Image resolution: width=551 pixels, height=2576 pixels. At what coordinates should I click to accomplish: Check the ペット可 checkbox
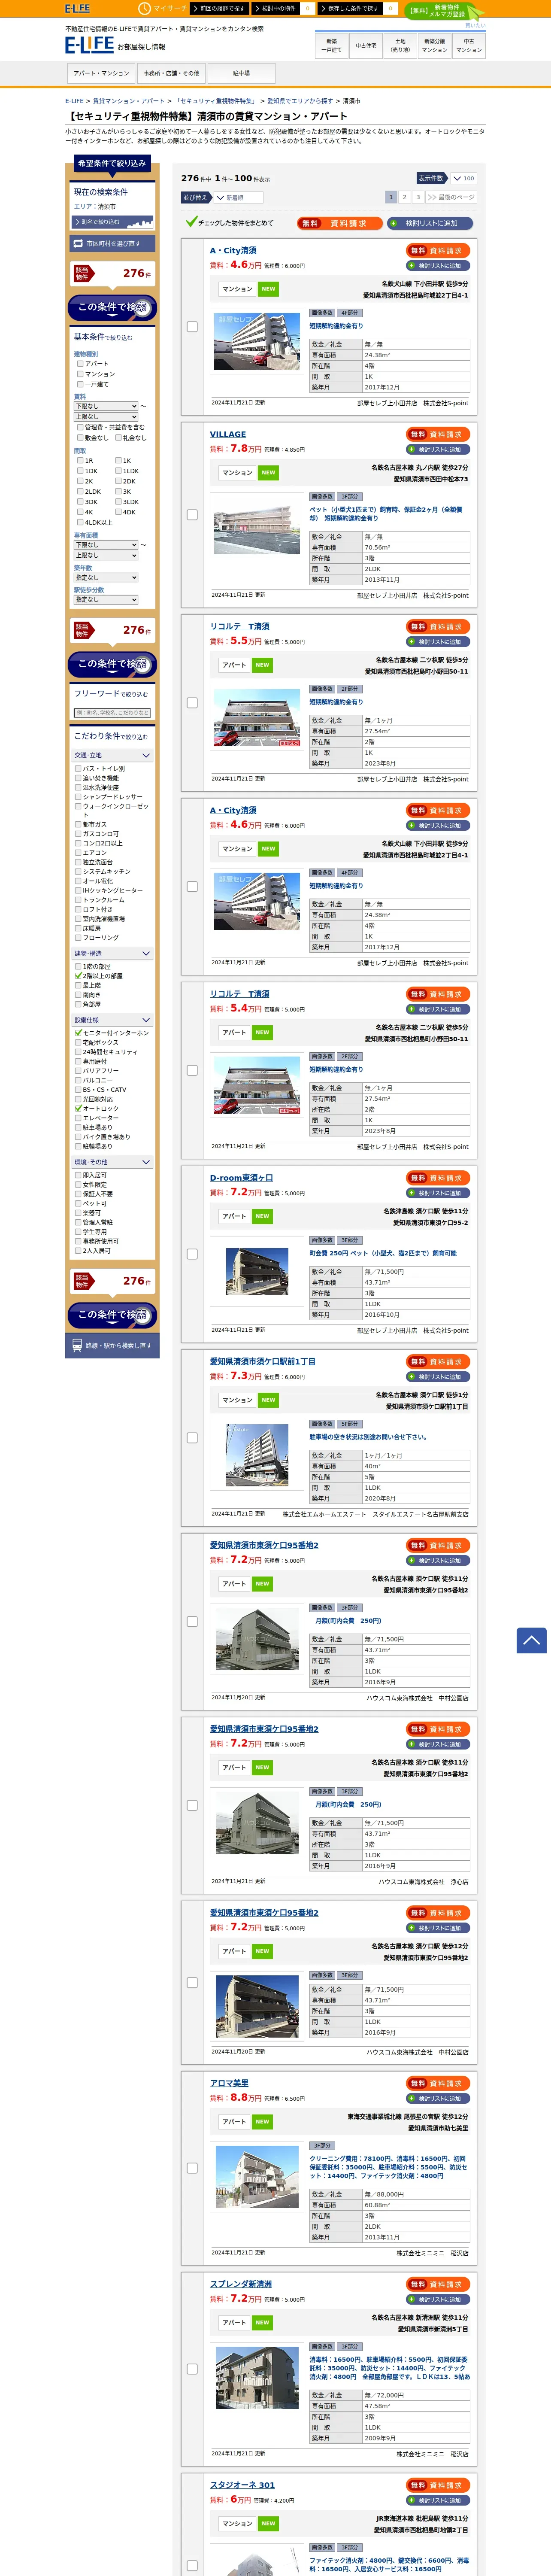(78, 1203)
